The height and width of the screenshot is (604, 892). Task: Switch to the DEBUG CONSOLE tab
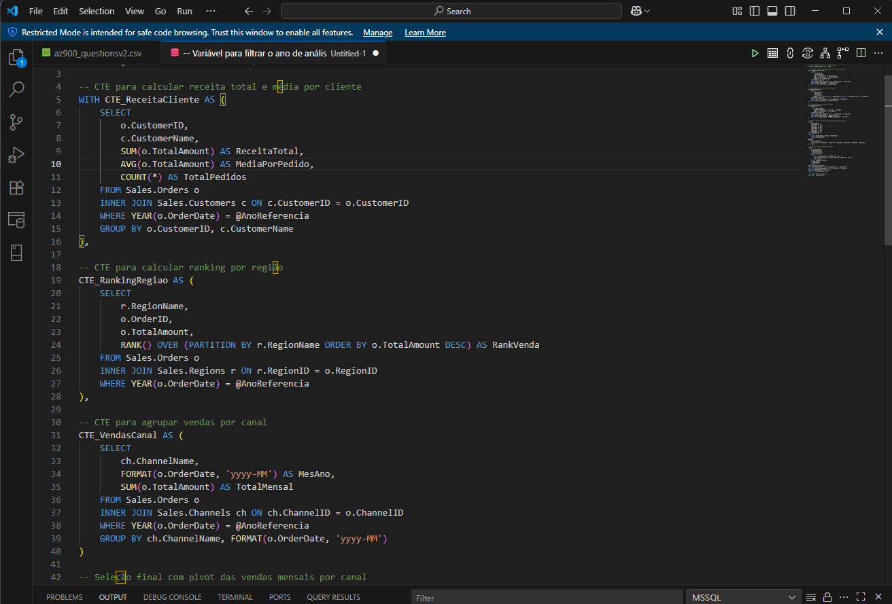coord(172,597)
